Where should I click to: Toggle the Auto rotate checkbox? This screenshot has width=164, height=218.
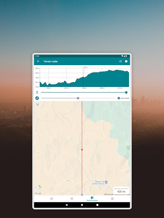119,98
